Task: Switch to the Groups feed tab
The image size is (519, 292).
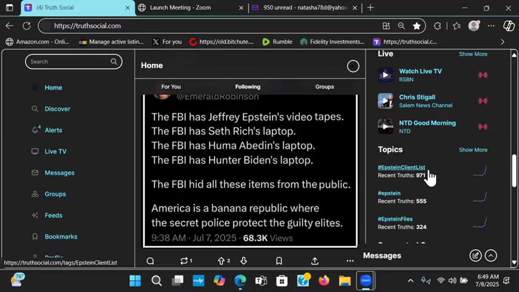Action: coord(324,87)
